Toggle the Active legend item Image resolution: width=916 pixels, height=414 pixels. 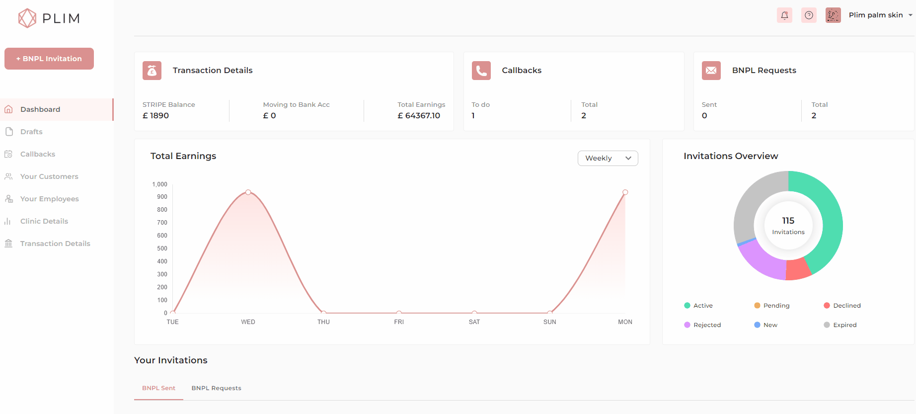(698, 306)
